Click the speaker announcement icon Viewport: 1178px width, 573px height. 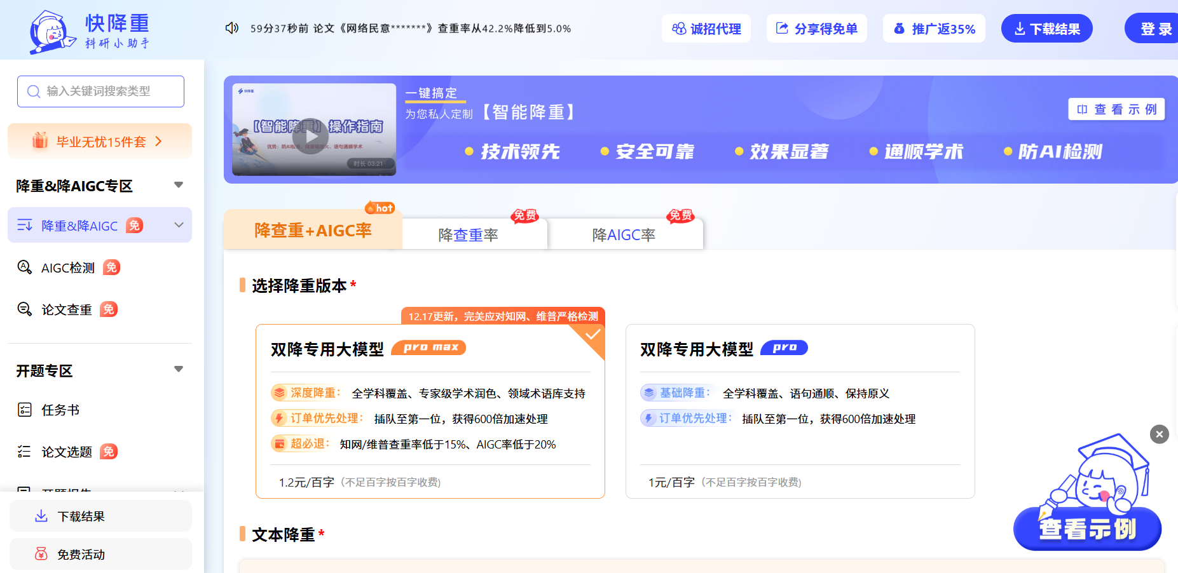tap(231, 28)
